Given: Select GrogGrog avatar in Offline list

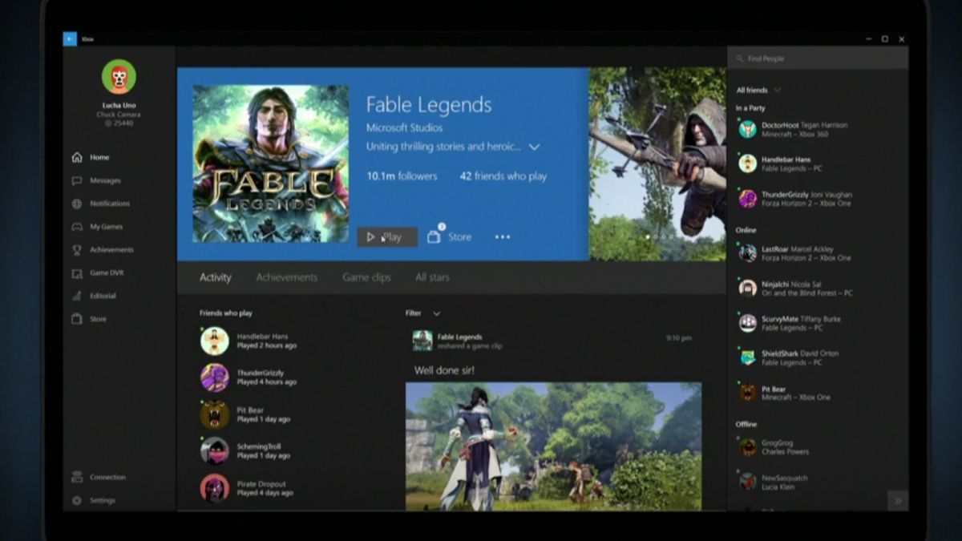Looking at the screenshot, I should (748, 447).
